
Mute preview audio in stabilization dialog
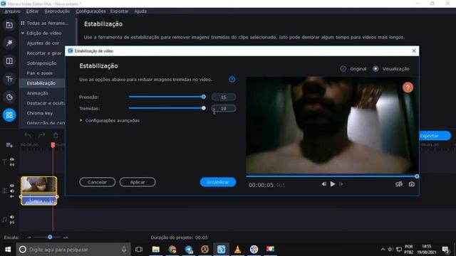[399, 184]
